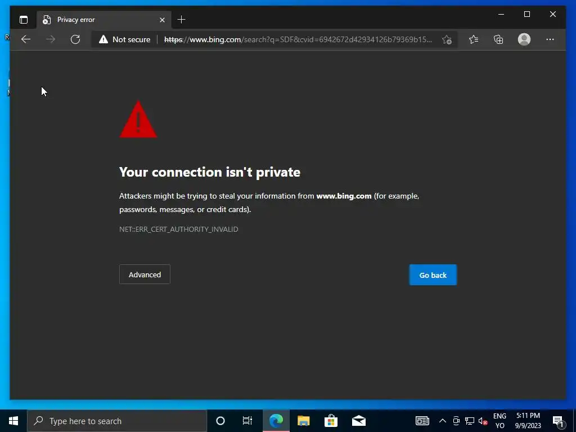The height and width of the screenshot is (432, 576).
Task: Open the Favorites list icon
Action: [x=474, y=39]
